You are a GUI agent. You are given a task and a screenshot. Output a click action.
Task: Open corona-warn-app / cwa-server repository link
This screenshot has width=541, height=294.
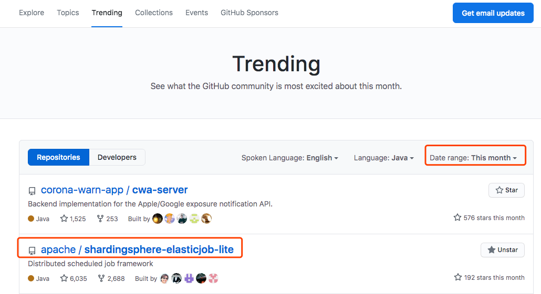click(x=114, y=190)
